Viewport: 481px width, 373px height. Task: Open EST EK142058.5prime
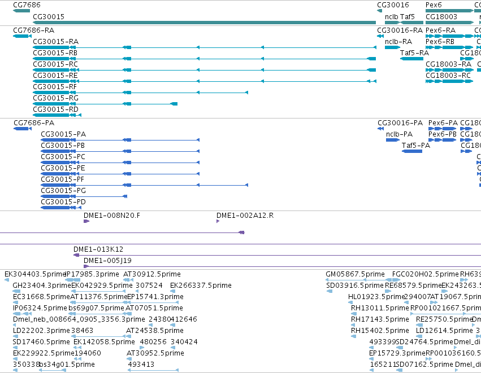tap(105, 343)
